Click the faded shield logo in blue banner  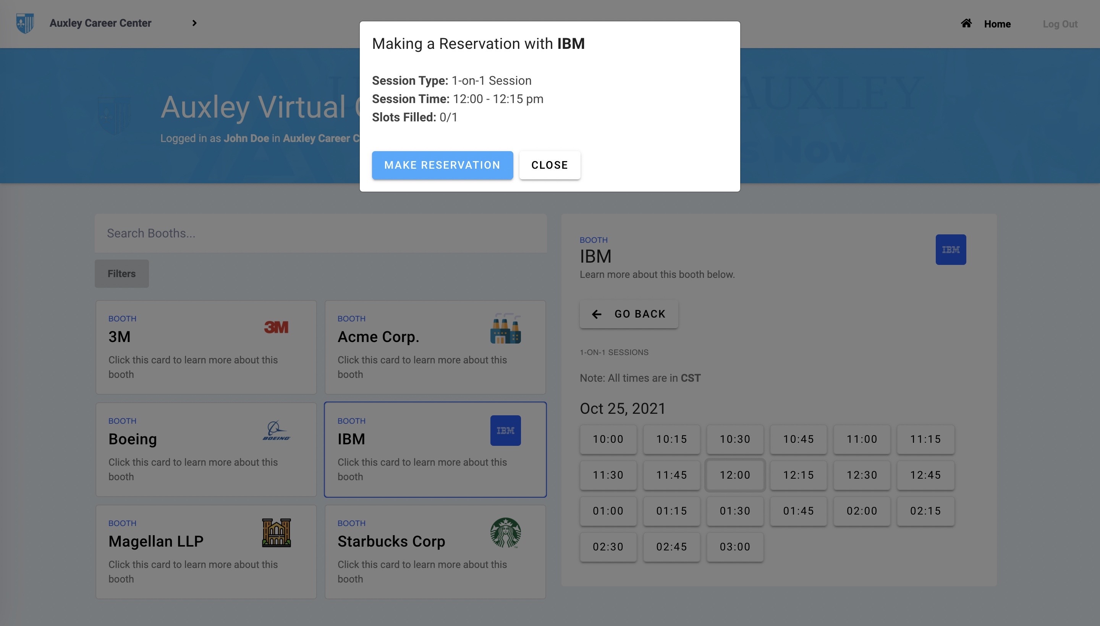113,116
